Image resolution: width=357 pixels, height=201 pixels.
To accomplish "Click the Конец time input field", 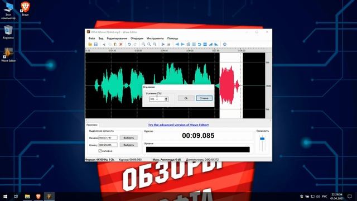I will pos(108,145).
